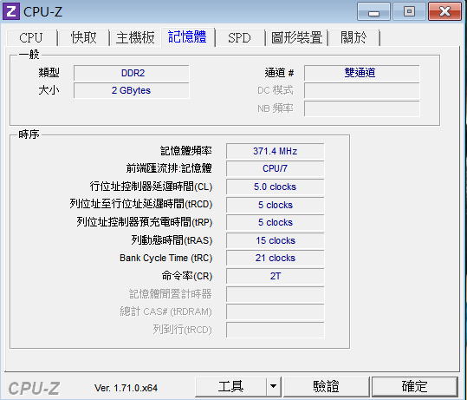Go to the SPD tab
This screenshot has width=467, height=400.
point(239,38)
